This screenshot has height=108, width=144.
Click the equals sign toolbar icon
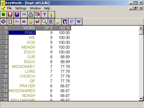click(x=24, y=22)
